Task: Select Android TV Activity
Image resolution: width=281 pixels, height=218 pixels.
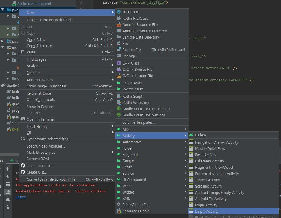Action: click(233, 199)
